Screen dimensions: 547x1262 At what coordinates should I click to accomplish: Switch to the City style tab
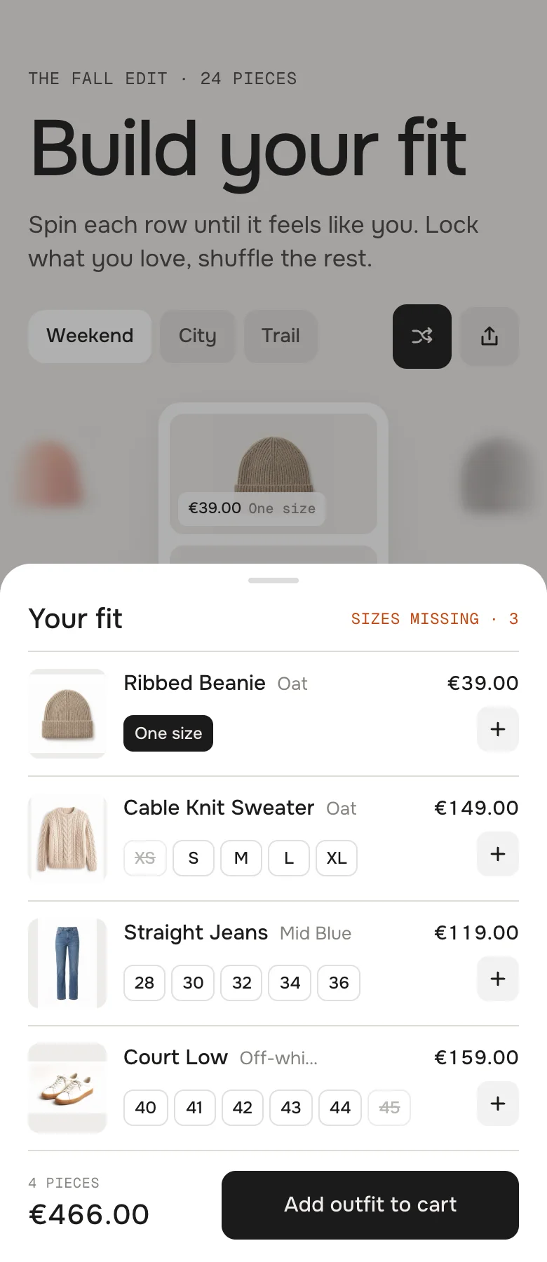197,337
